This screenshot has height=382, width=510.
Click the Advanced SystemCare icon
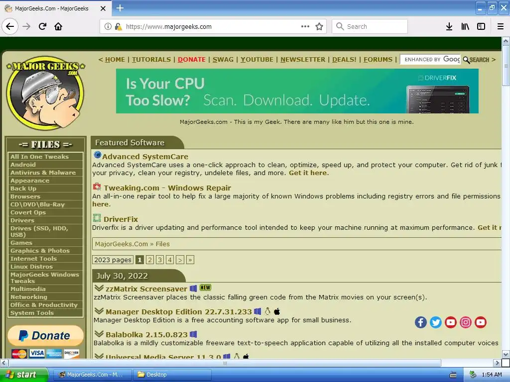[97, 155]
